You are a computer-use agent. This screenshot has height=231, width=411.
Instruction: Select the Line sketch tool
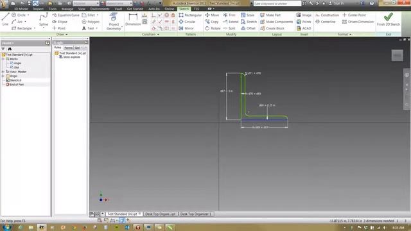tap(5, 19)
